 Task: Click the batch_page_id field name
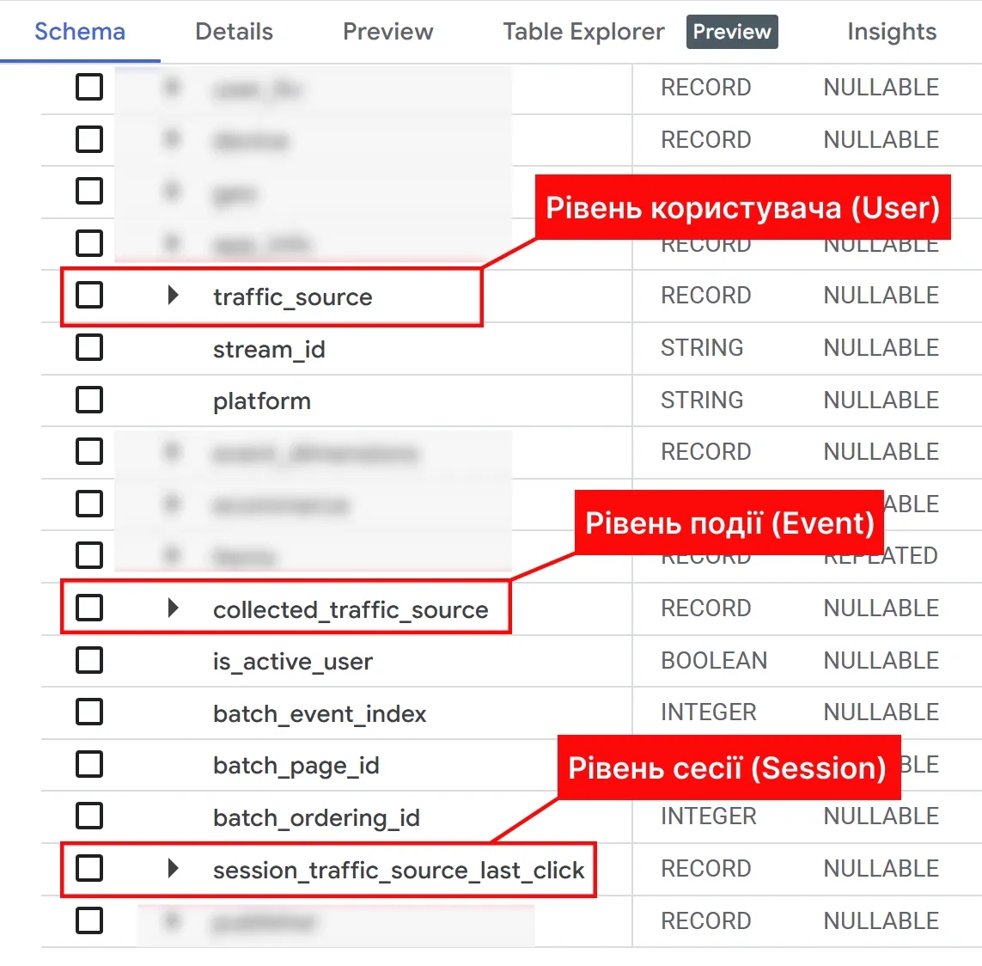click(x=296, y=766)
